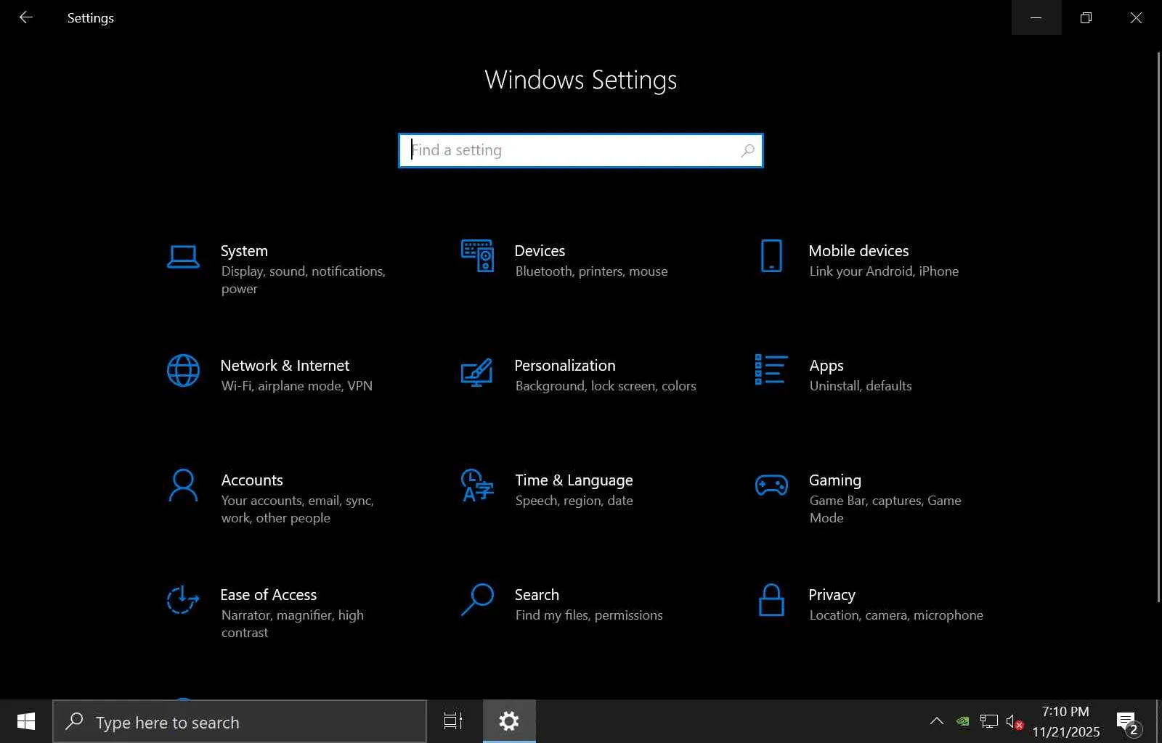Open Apps settings via the list icon
The image size is (1162, 743).
click(x=771, y=369)
